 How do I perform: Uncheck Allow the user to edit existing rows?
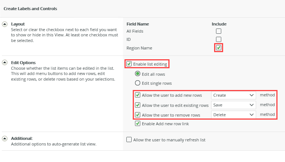(138, 105)
